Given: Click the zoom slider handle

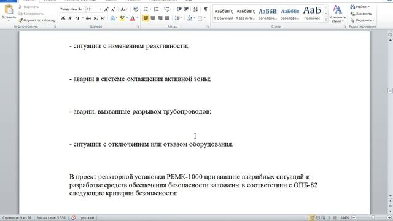Looking at the screenshot, I should click(x=373, y=218).
